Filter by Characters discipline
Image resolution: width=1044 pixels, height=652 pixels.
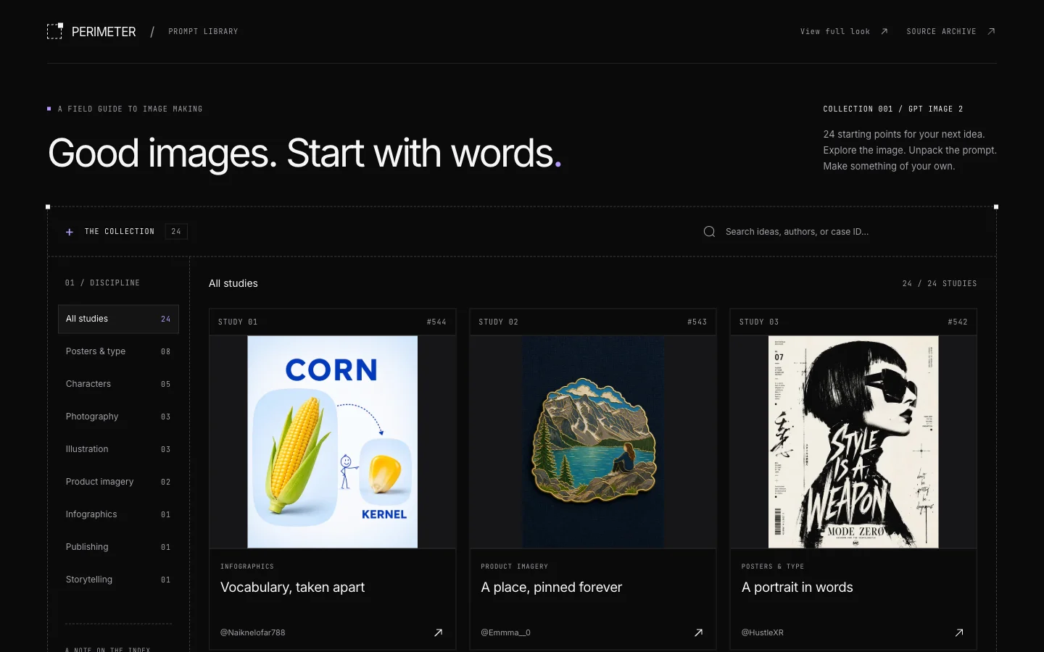118,384
